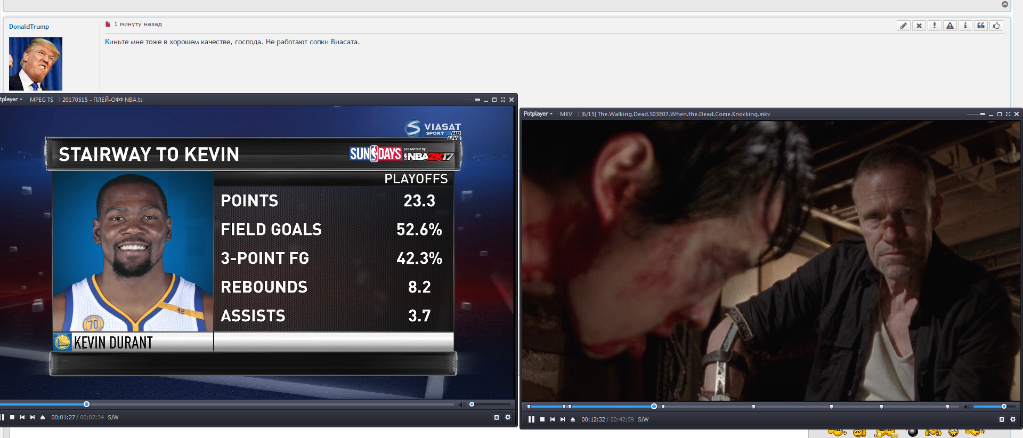Click current time 00:01:27 in NBA player
1023x438 pixels.
63,417
